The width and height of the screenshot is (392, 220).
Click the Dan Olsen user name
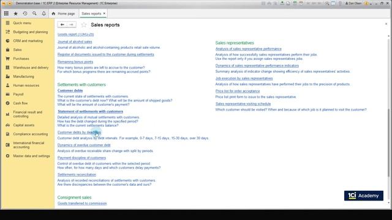(353, 3)
